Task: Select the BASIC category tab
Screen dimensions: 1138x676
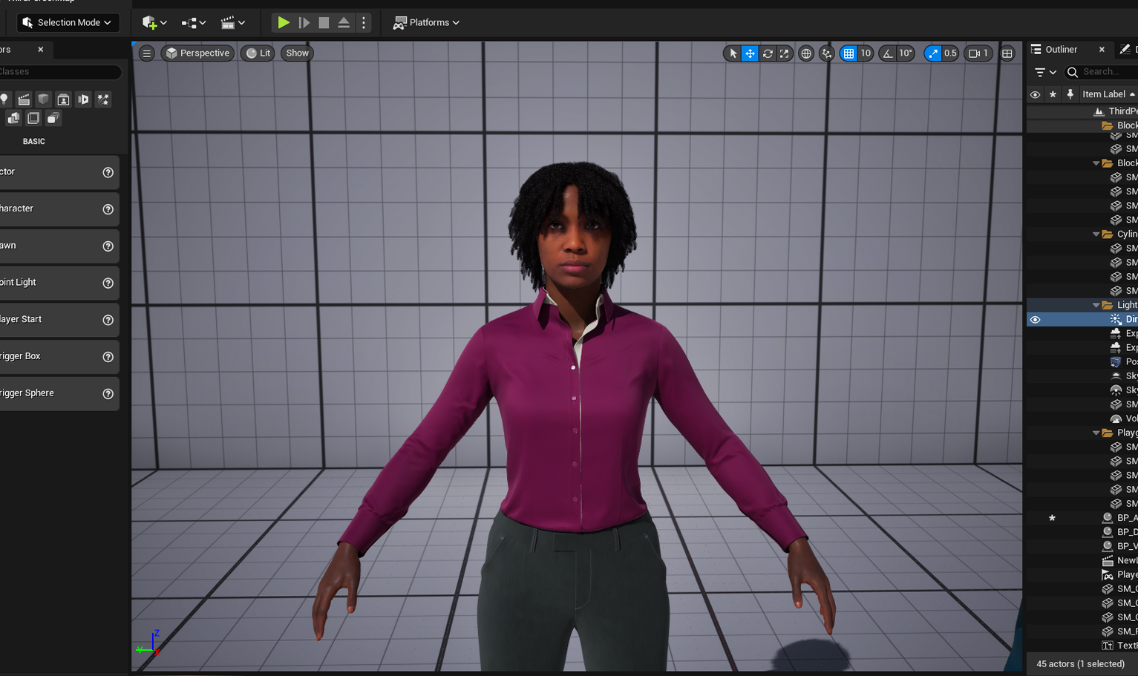Action: pyautogui.click(x=34, y=141)
